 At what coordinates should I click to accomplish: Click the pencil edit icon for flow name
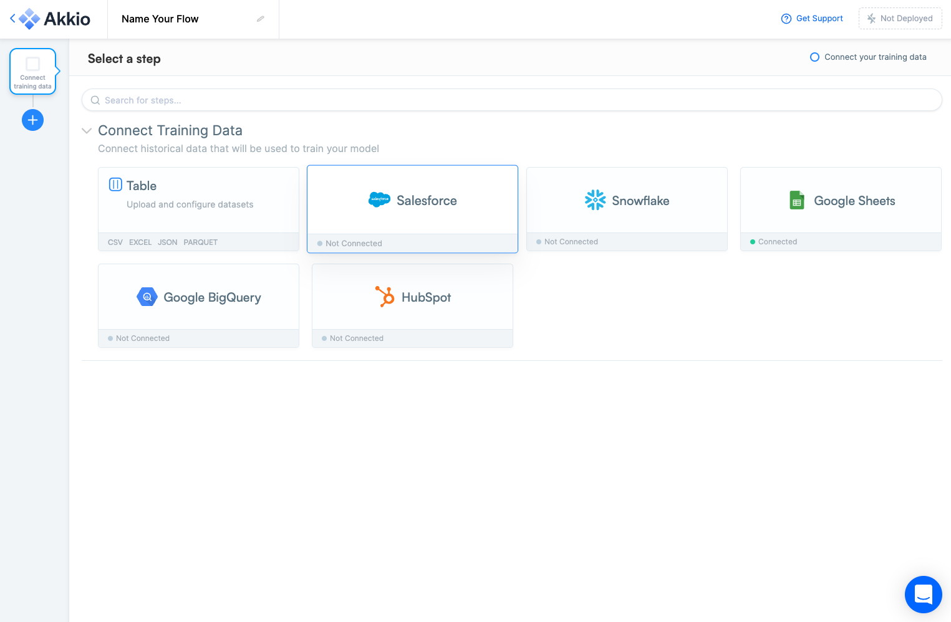(261, 19)
